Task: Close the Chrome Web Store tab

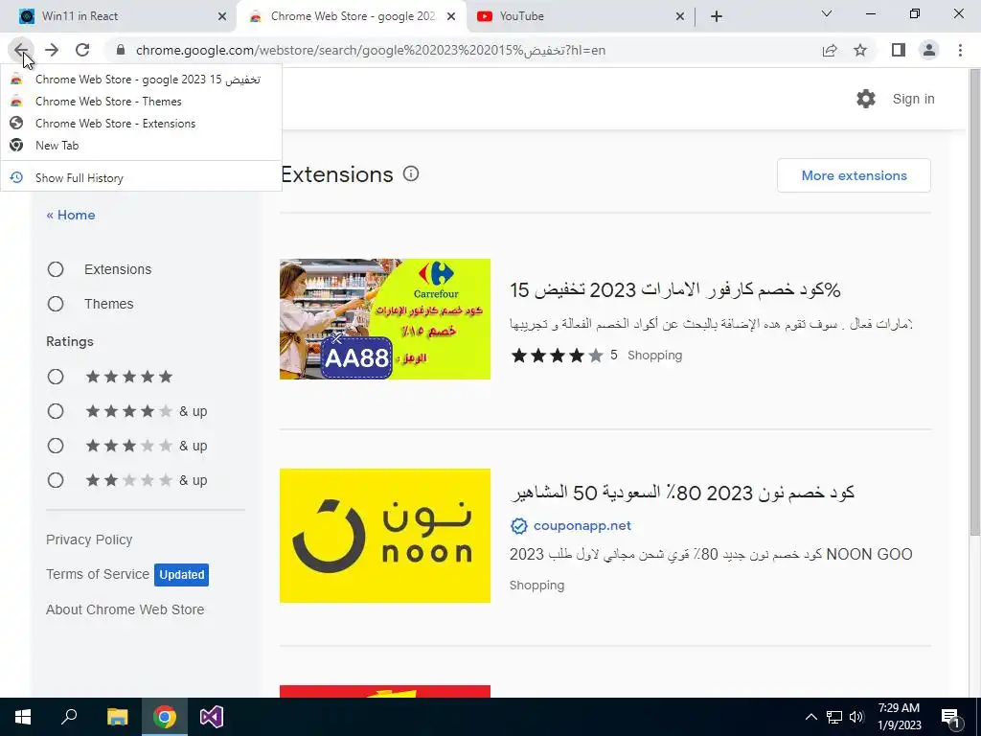Action: [451, 16]
